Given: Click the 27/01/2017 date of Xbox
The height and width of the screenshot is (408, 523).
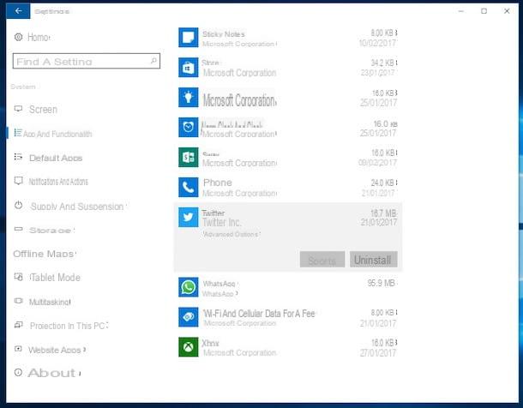Looking at the screenshot, I should [378, 353].
